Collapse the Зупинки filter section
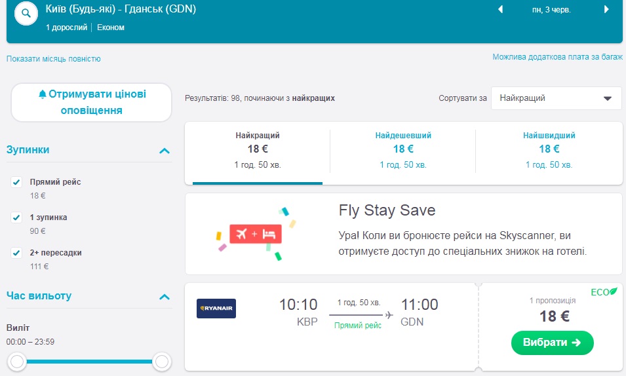Viewport: 626px width, 376px height. (x=165, y=151)
